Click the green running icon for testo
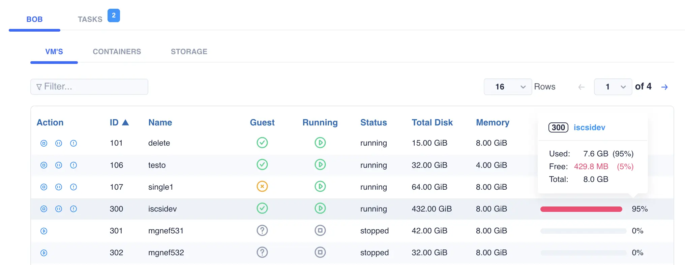This screenshot has width=685, height=265. click(320, 164)
